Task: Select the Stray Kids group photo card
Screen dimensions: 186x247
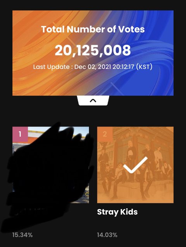Action: [x=135, y=165]
